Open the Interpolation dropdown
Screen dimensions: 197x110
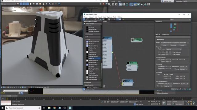click(x=183, y=67)
